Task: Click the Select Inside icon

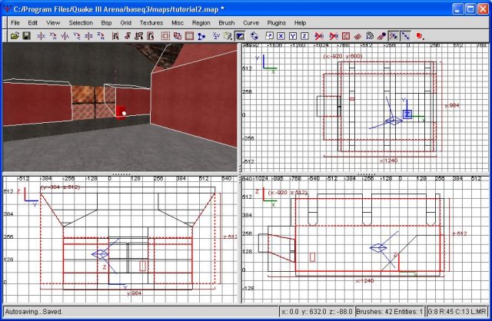Action: click(151, 36)
